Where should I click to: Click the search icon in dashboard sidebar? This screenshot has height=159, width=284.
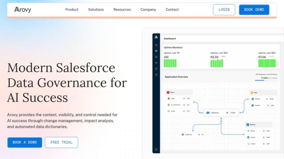click(x=156, y=45)
